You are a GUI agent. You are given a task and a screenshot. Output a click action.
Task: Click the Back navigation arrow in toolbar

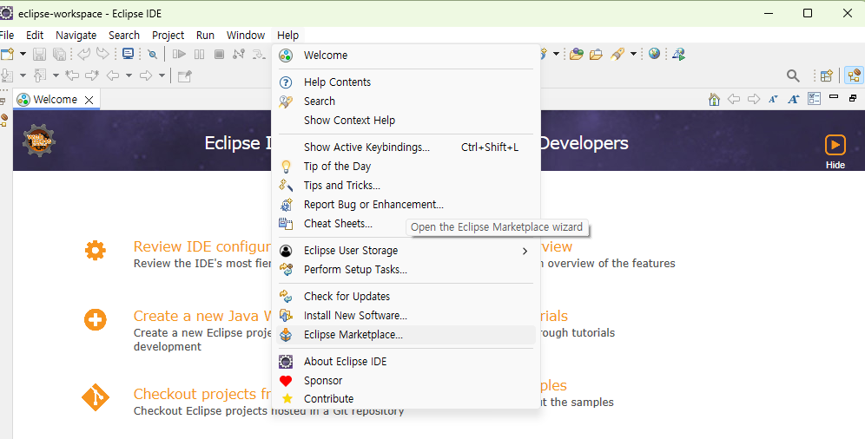pyautogui.click(x=113, y=75)
